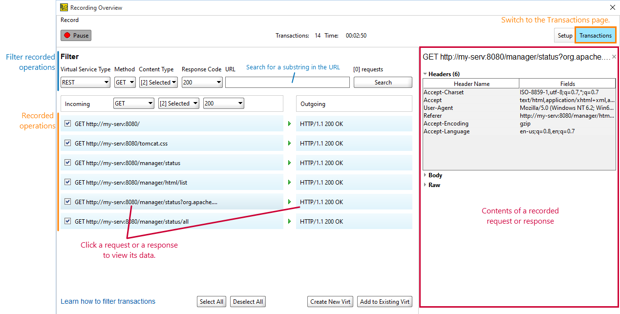Image resolution: width=620 pixels, height=314 pixels.
Task: Click the green arrow for the root my-serv:8080 request
Action: (289, 124)
